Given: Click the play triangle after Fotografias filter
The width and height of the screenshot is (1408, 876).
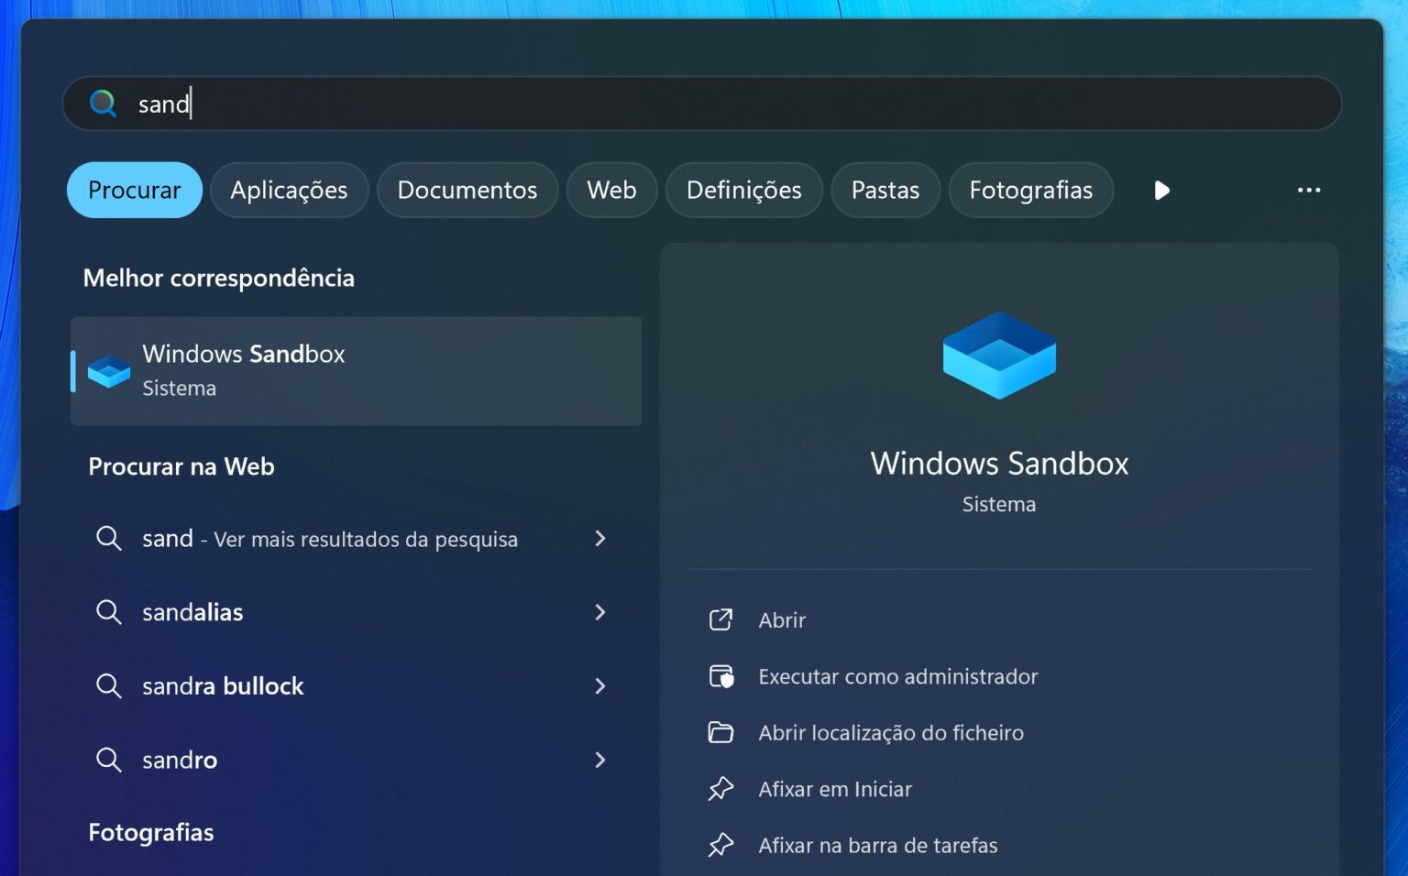Looking at the screenshot, I should (x=1161, y=190).
